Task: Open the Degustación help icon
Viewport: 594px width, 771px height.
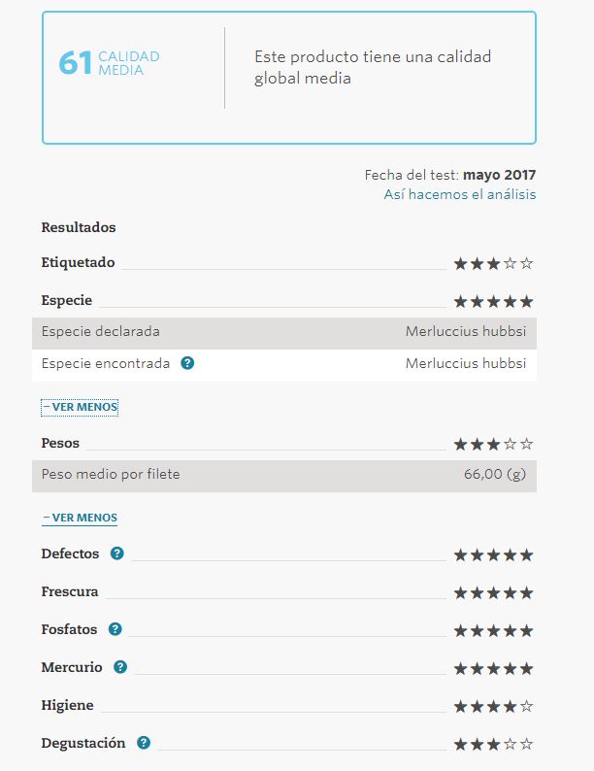Action: (x=144, y=743)
